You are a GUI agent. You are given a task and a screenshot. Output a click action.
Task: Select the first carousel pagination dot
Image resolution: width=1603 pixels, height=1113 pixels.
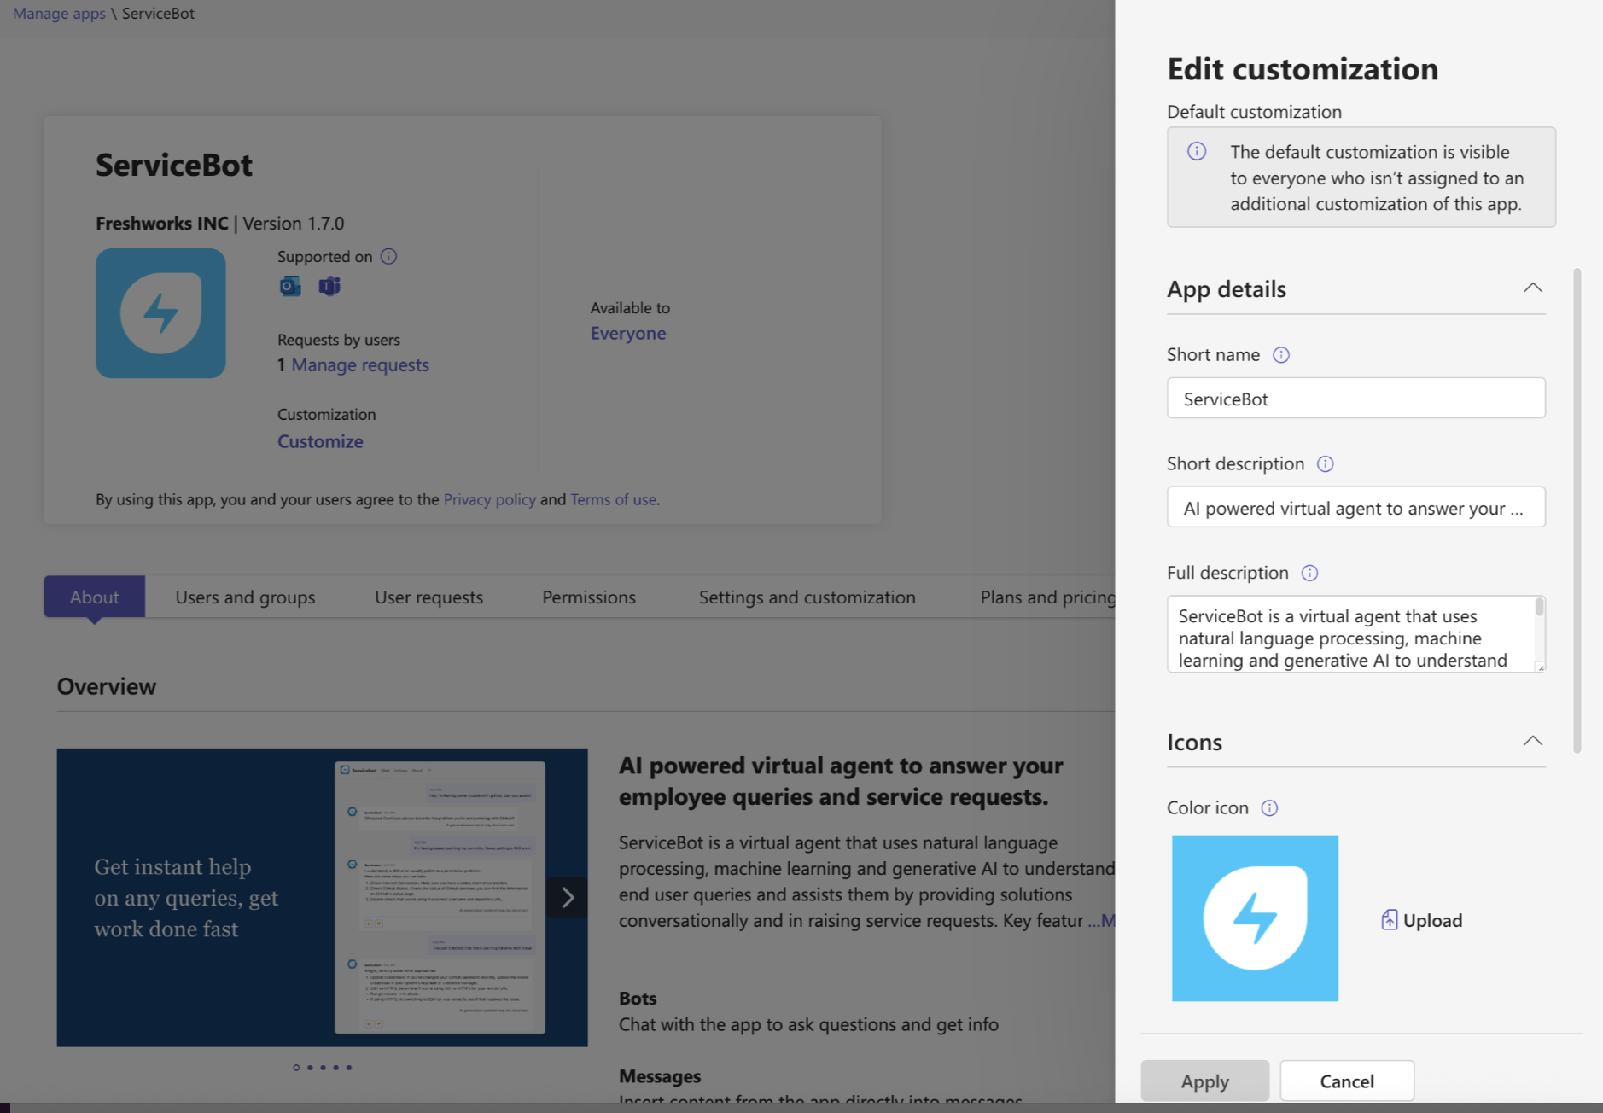296,1068
